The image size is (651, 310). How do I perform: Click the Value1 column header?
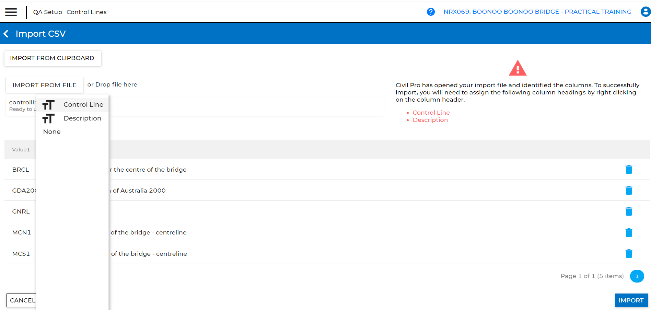(21, 150)
